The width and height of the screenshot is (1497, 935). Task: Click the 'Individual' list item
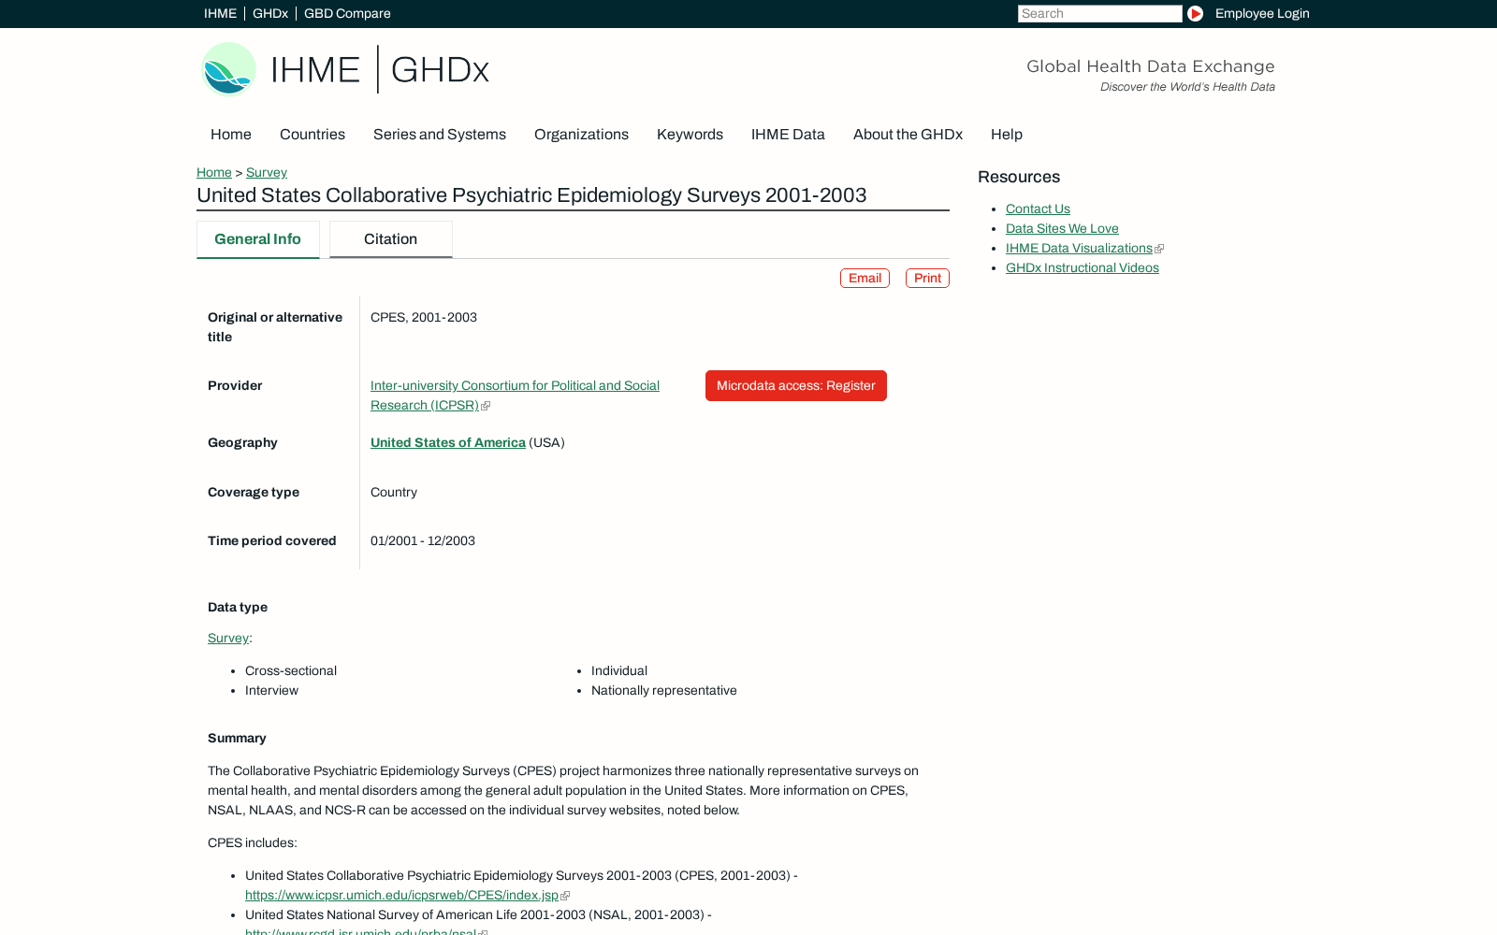619,670
